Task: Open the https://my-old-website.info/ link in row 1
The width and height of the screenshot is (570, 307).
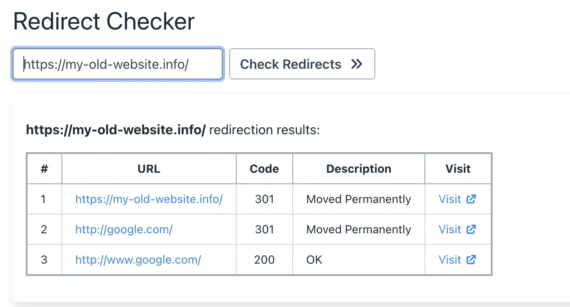Action: click(149, 199)
